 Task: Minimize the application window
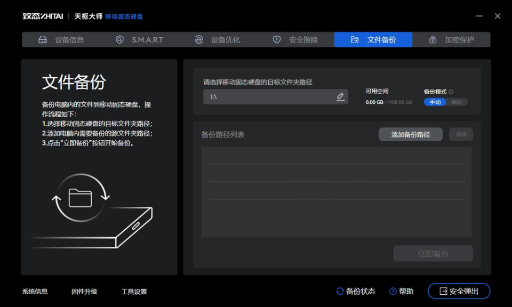point(479,16)
